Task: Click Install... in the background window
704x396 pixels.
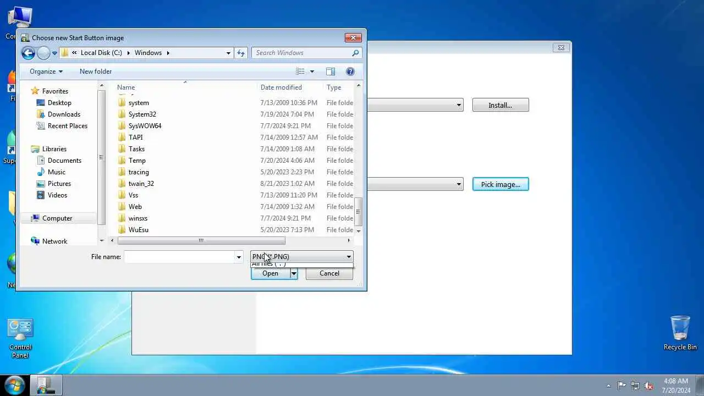Action: (501, 105)
